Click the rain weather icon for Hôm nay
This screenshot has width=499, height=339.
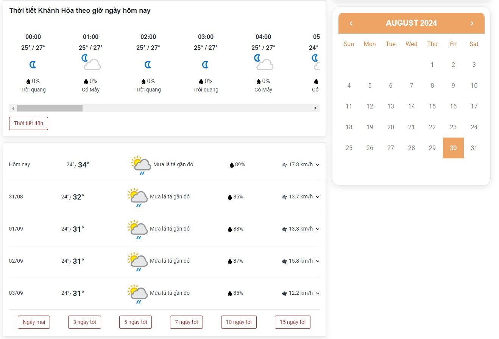(141, 165)
